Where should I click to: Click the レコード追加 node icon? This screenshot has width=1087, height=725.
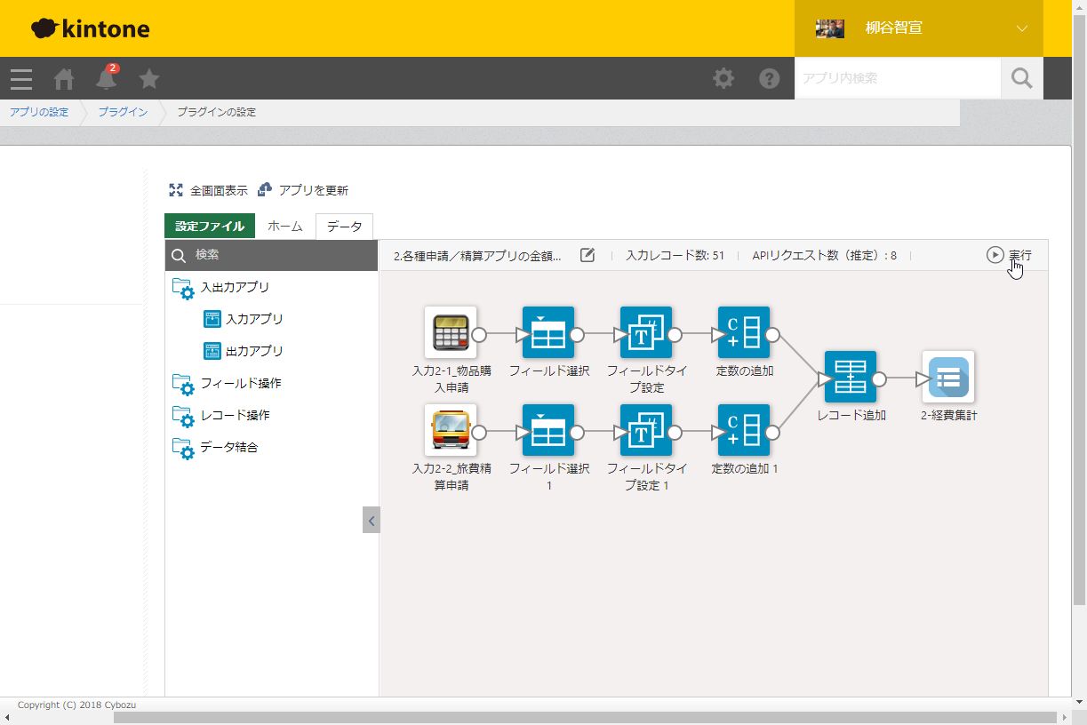[851, 378]
